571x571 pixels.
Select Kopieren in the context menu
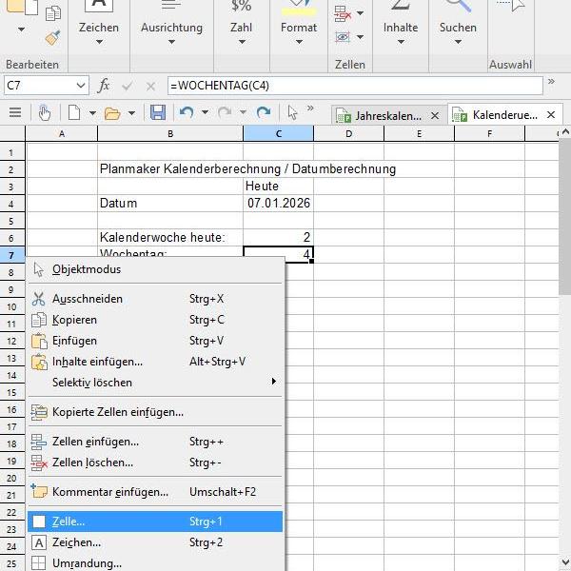(x=74, y=320)
